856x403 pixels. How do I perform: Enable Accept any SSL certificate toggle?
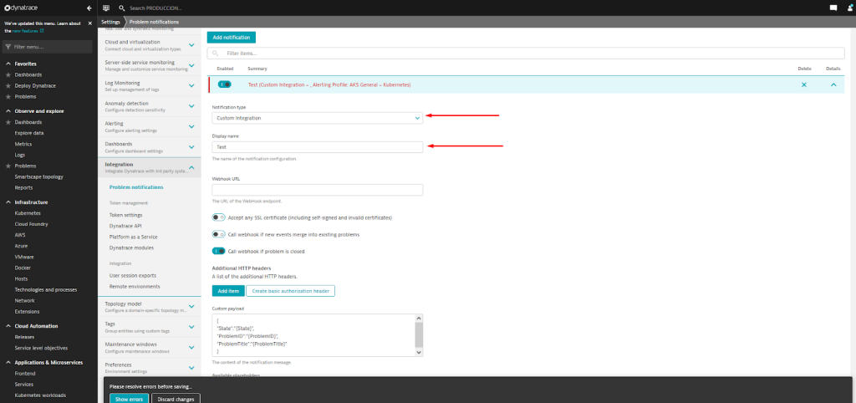click(219, 217)
